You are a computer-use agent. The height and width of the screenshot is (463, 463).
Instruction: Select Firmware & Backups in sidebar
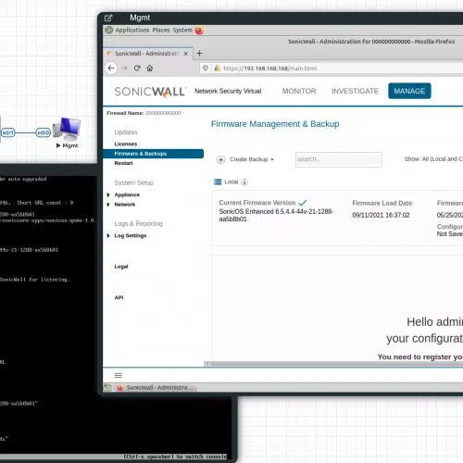click(x=154, y=154)
